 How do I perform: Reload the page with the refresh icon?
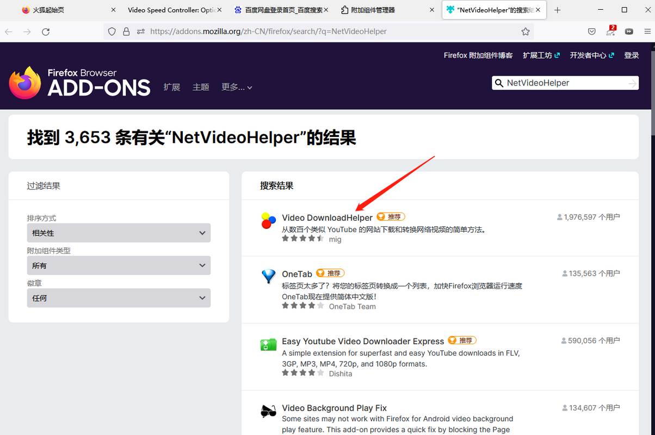[x=46, y=32]
